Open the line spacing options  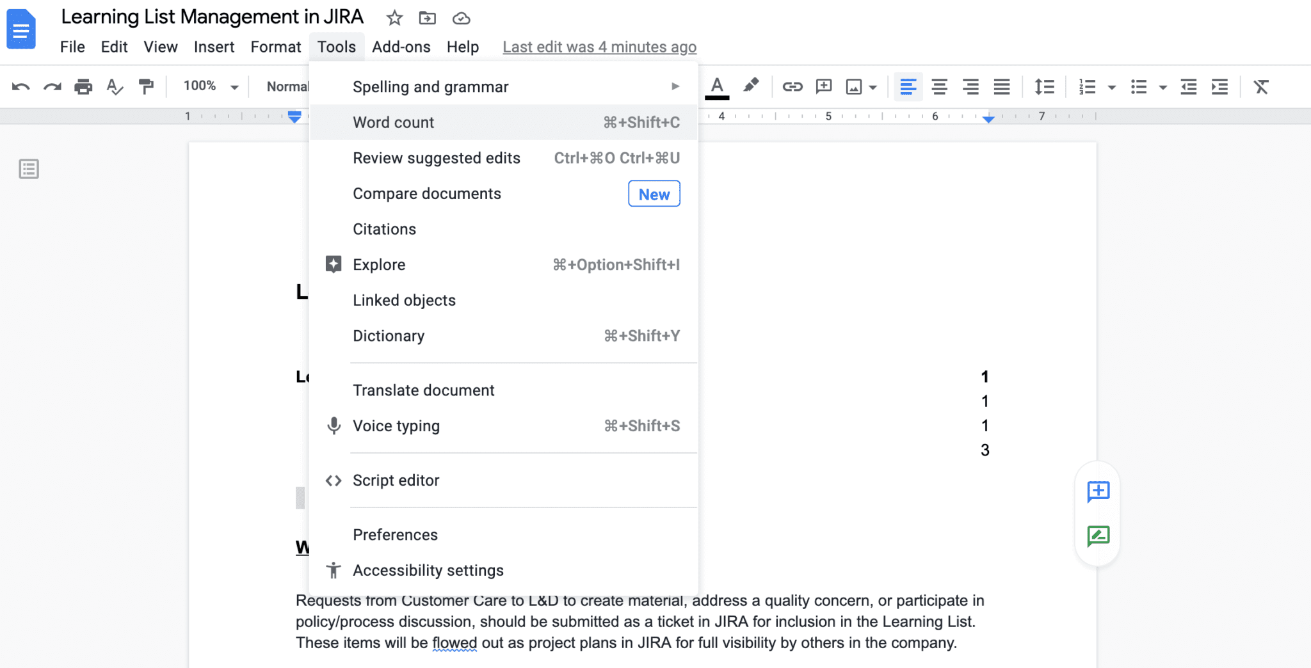click(1043, 86)
